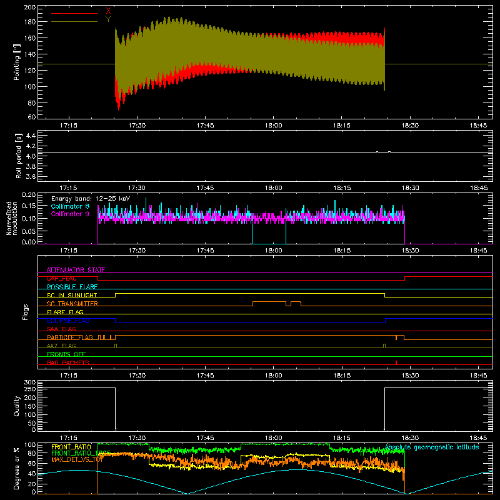Image resolution: width=500 pixels, height=500 pixels.
Task: Click the 200 tick label on Pointing axis
Action: pos(30,7)
